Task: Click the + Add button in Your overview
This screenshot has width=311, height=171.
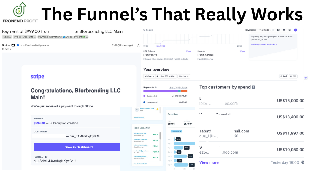Action: click(283, 76)
